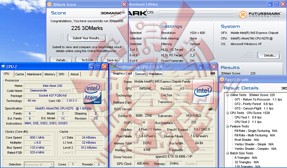Select the CPU tab in CPU-Z
The width and height of the screenshot is (287, 168).
click(x=6, y=74)
